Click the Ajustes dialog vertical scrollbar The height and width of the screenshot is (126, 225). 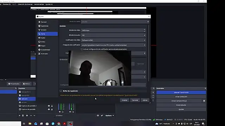pos(149,53)
